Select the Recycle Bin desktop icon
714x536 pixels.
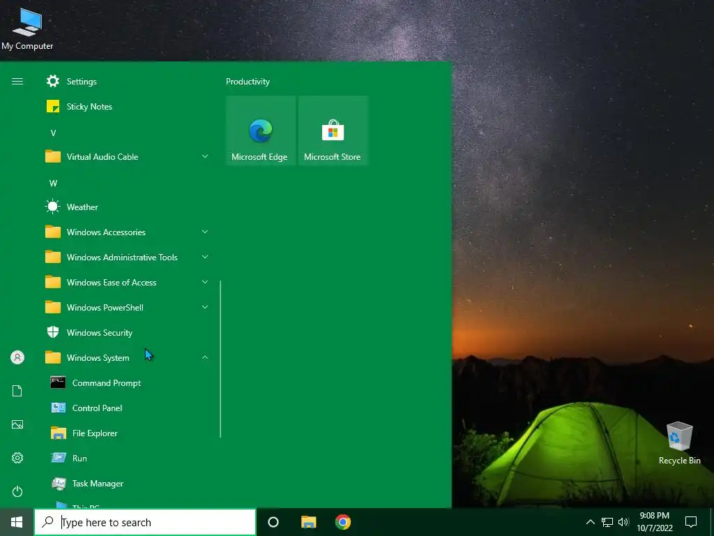tap(679, 443)
